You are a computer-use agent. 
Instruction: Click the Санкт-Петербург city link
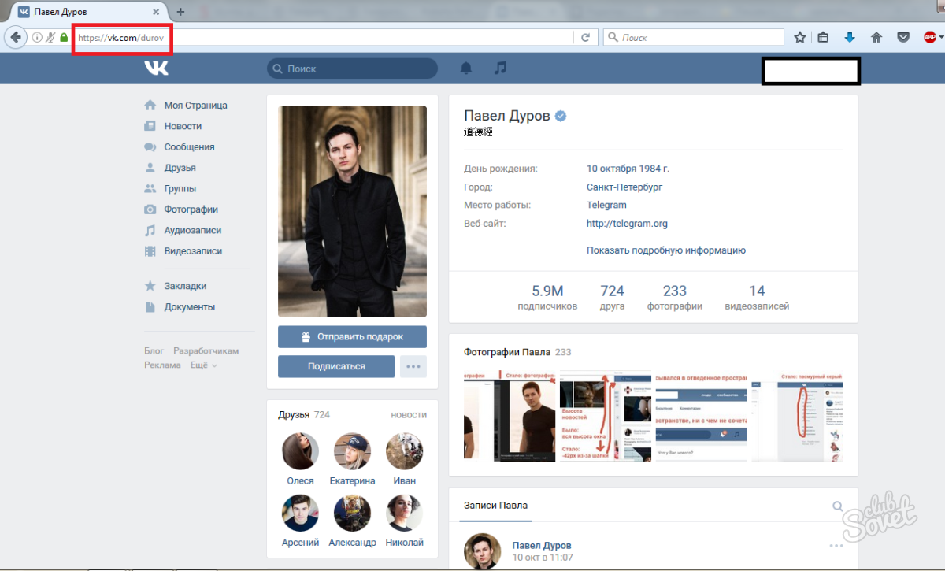[x=624, y=187]
